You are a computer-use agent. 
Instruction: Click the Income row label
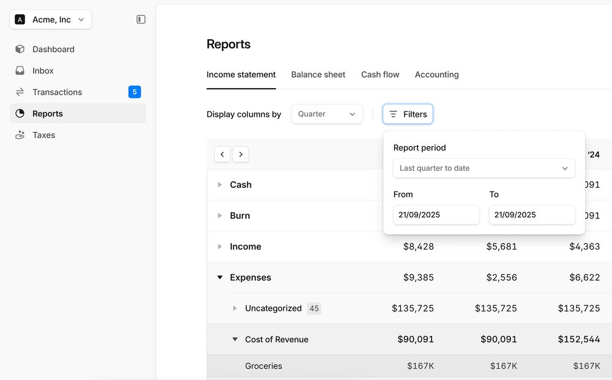coord(245,247)
